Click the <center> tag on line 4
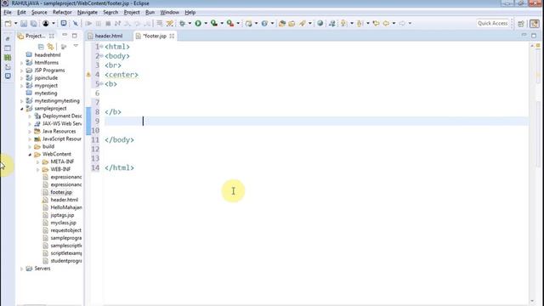544x306 pixels. click(122, 75)
